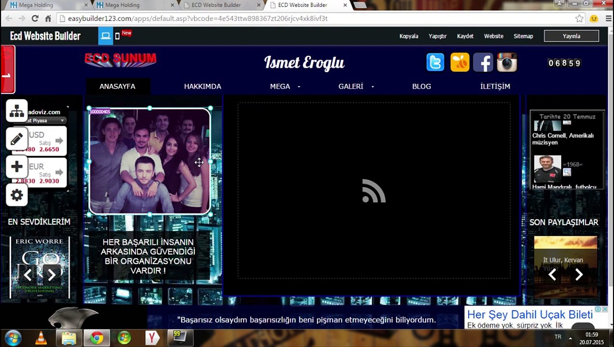The image size is (614, 347).
Task: Open the İLETİŞİM page
Action: coord(495,86)
